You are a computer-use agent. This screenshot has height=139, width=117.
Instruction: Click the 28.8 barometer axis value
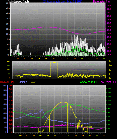pos(109,55)
